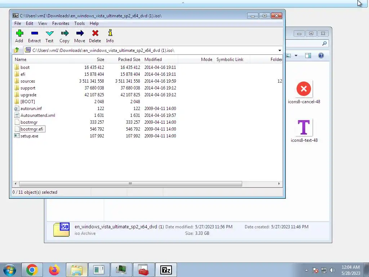Viewport: 369px width, 277px height.
Task: Click the icons8-cancel-48 file thumbnail
Action: [x=304, y=89]
